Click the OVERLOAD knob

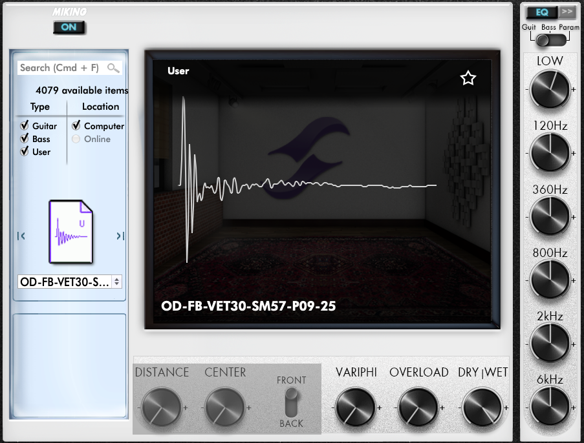418,407
